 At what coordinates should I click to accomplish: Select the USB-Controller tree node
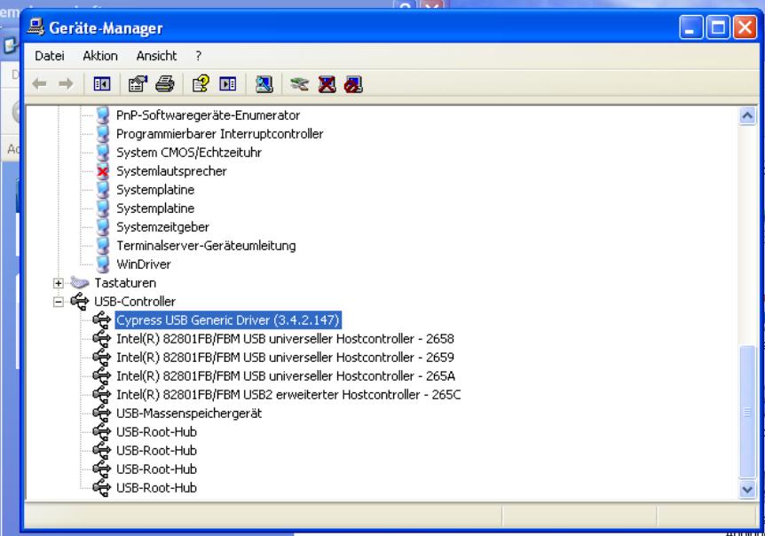(135, 302)
